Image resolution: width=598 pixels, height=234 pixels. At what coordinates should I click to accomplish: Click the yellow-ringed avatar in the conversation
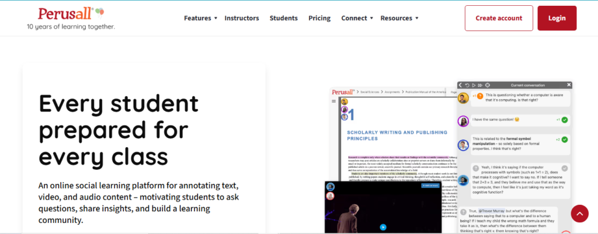(x=463, y=98)
